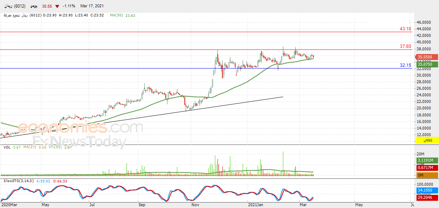
Task: Click the chart description "ريدان شموع مفرغة" label
Action: pyautogui.click(x=16, y=15)
